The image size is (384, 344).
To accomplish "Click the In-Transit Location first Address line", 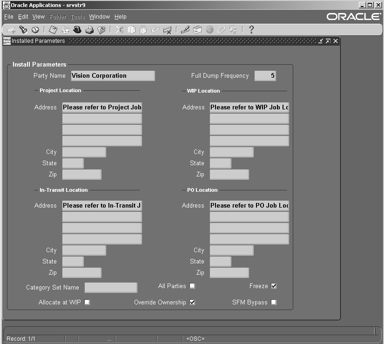I will (102, 205).
